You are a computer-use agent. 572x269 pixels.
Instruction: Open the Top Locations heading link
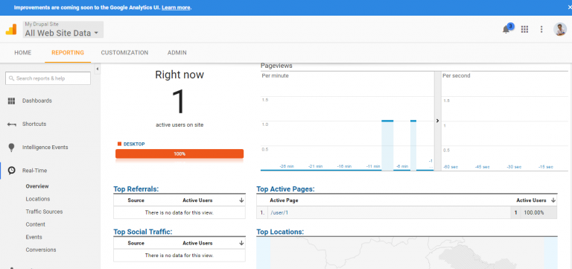click(280, 232)
